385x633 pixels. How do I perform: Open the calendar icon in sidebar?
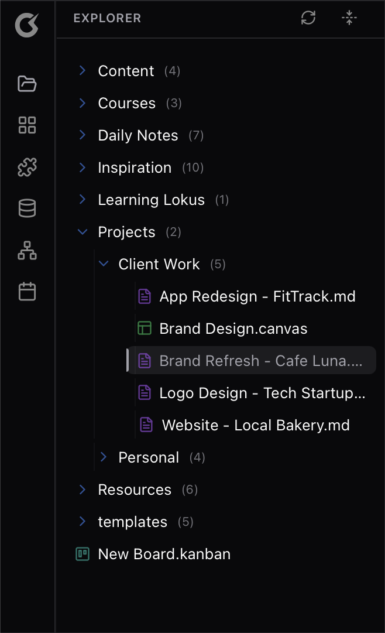click(27, 292)
